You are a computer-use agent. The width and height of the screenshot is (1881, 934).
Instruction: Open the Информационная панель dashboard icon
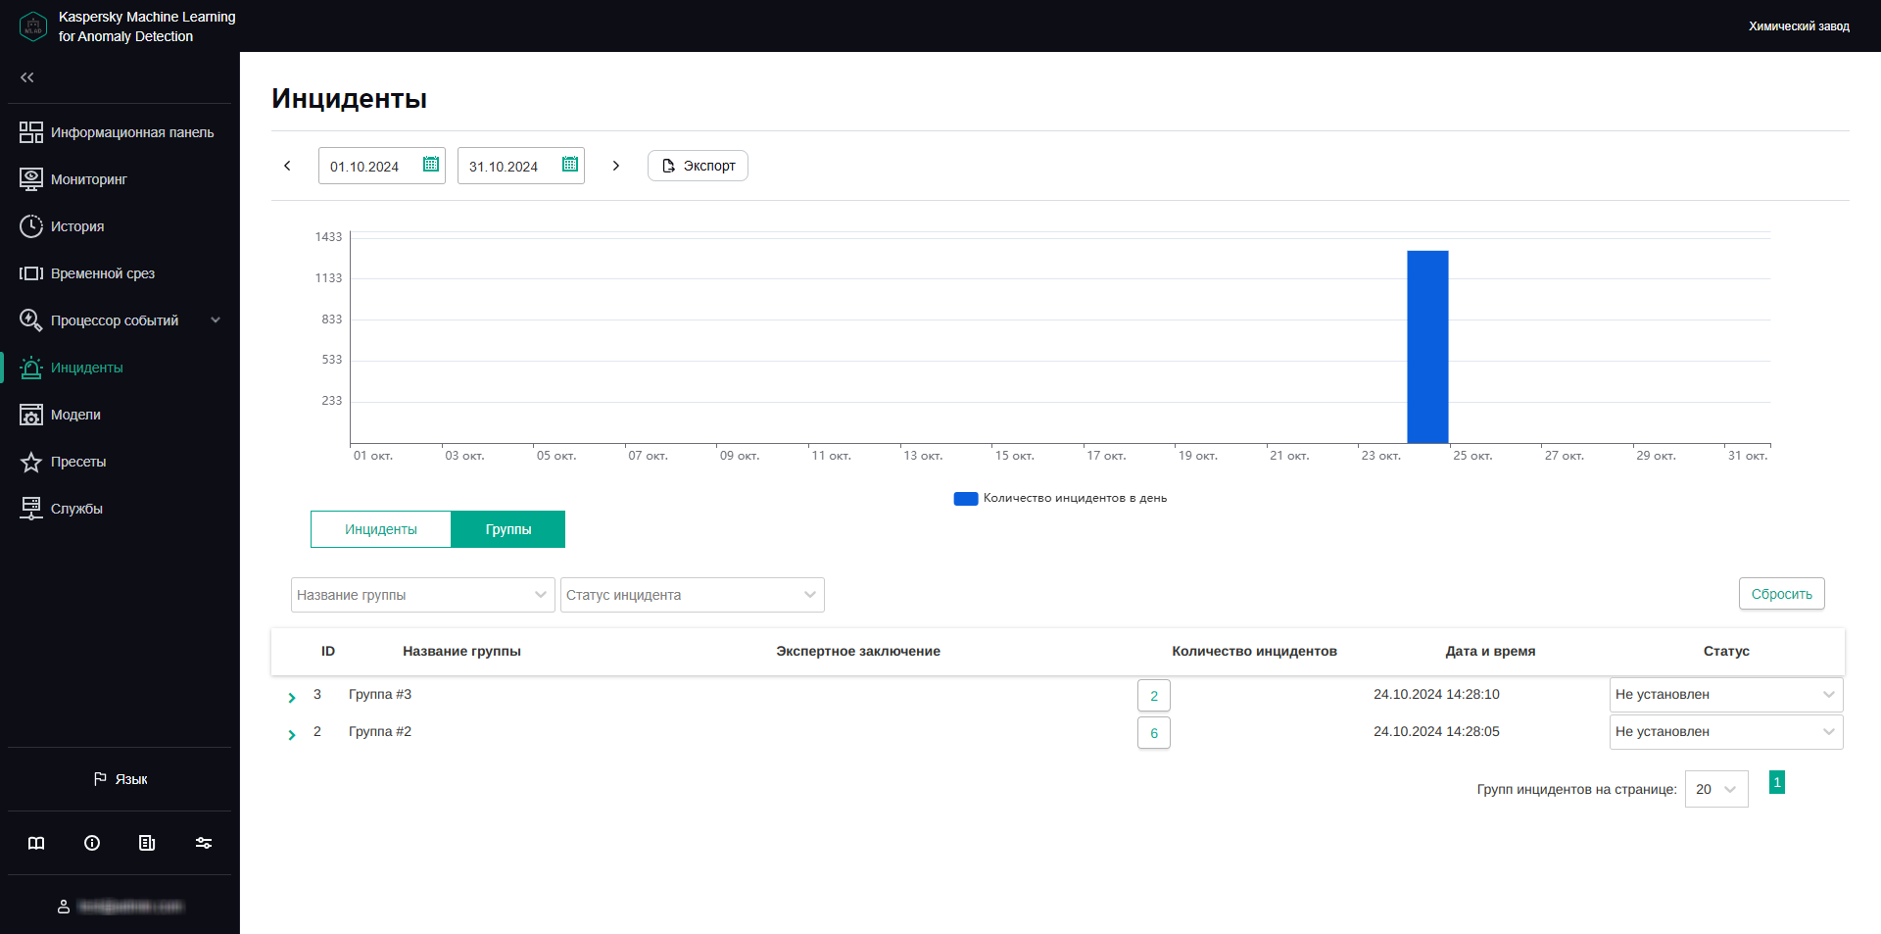tap(31, 131)
